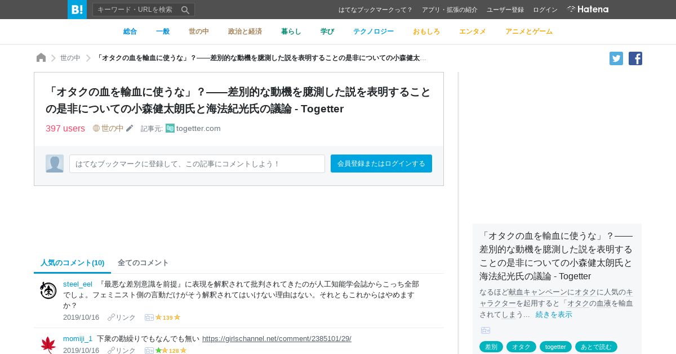The height and width of the screenshot is (354, 676).
Task: Open the エンタメ category
Action: 473,31
